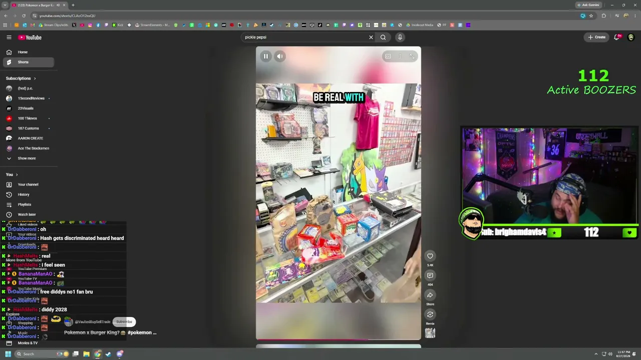Go back in browser
The image size is (641, 360).
point(6,16)
